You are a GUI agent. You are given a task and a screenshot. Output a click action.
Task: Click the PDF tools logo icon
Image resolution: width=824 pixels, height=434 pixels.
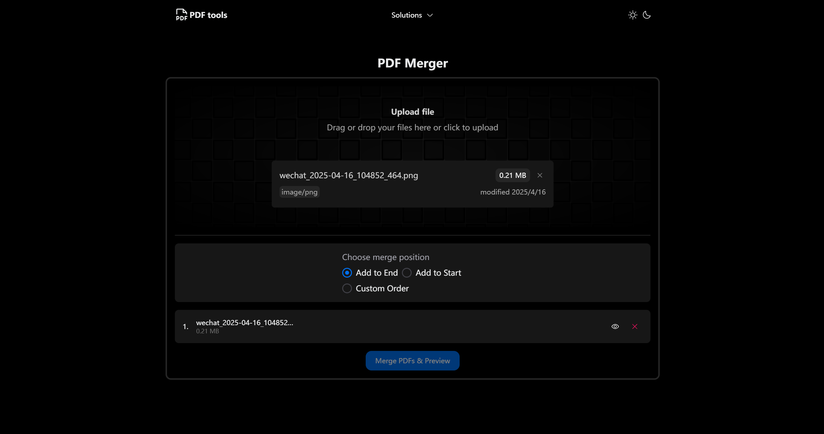[181, 14]
